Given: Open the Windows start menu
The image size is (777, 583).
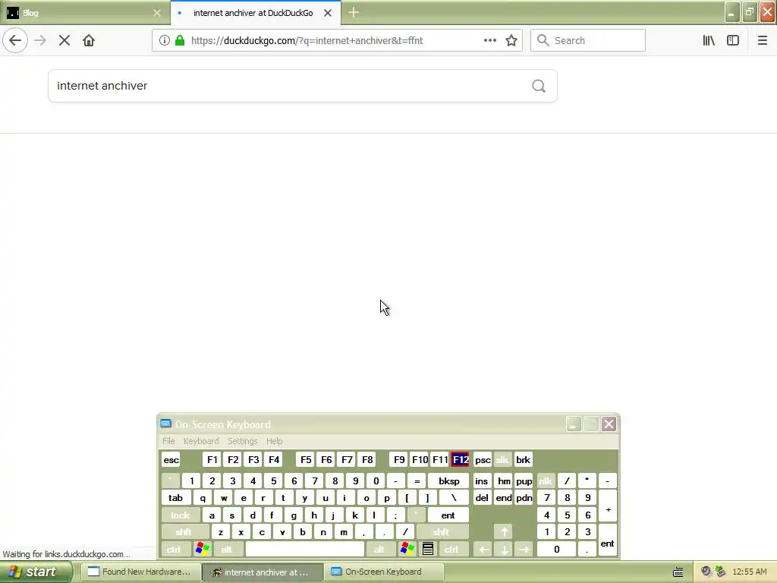Looking at the screenshot, I should (x=35, y=572).
